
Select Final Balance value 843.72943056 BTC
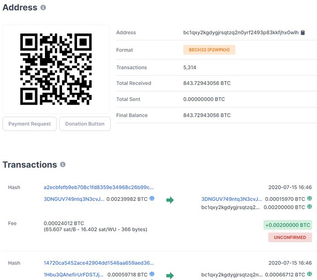coord(207,115)
